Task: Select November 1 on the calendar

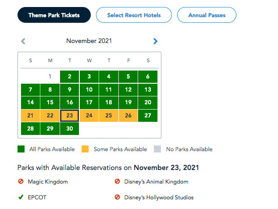Action: (50, 77)
